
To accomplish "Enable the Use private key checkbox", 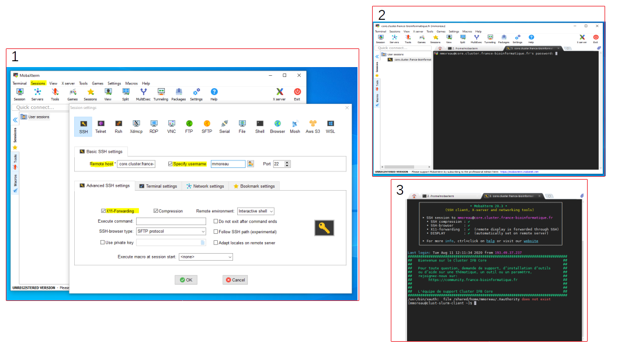I will 102,243.
